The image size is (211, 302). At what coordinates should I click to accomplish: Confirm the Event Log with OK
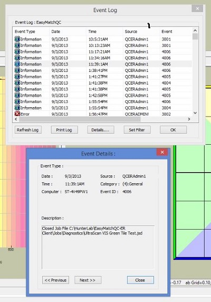point(173,130)
